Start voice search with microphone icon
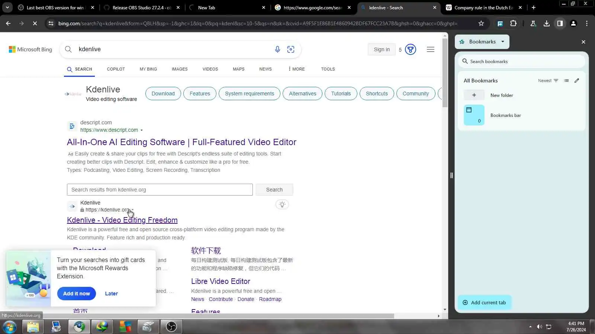595x334 pixels. [x=277, y=49]
